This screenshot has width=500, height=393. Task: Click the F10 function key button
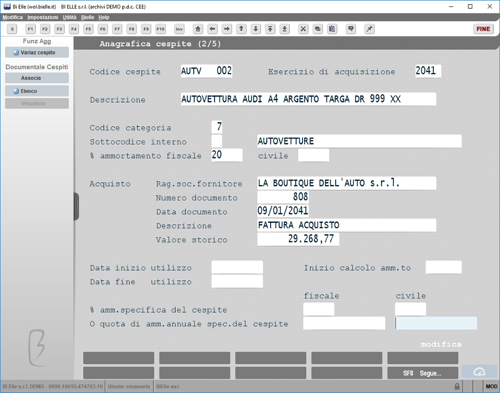(x=161, y=29)
